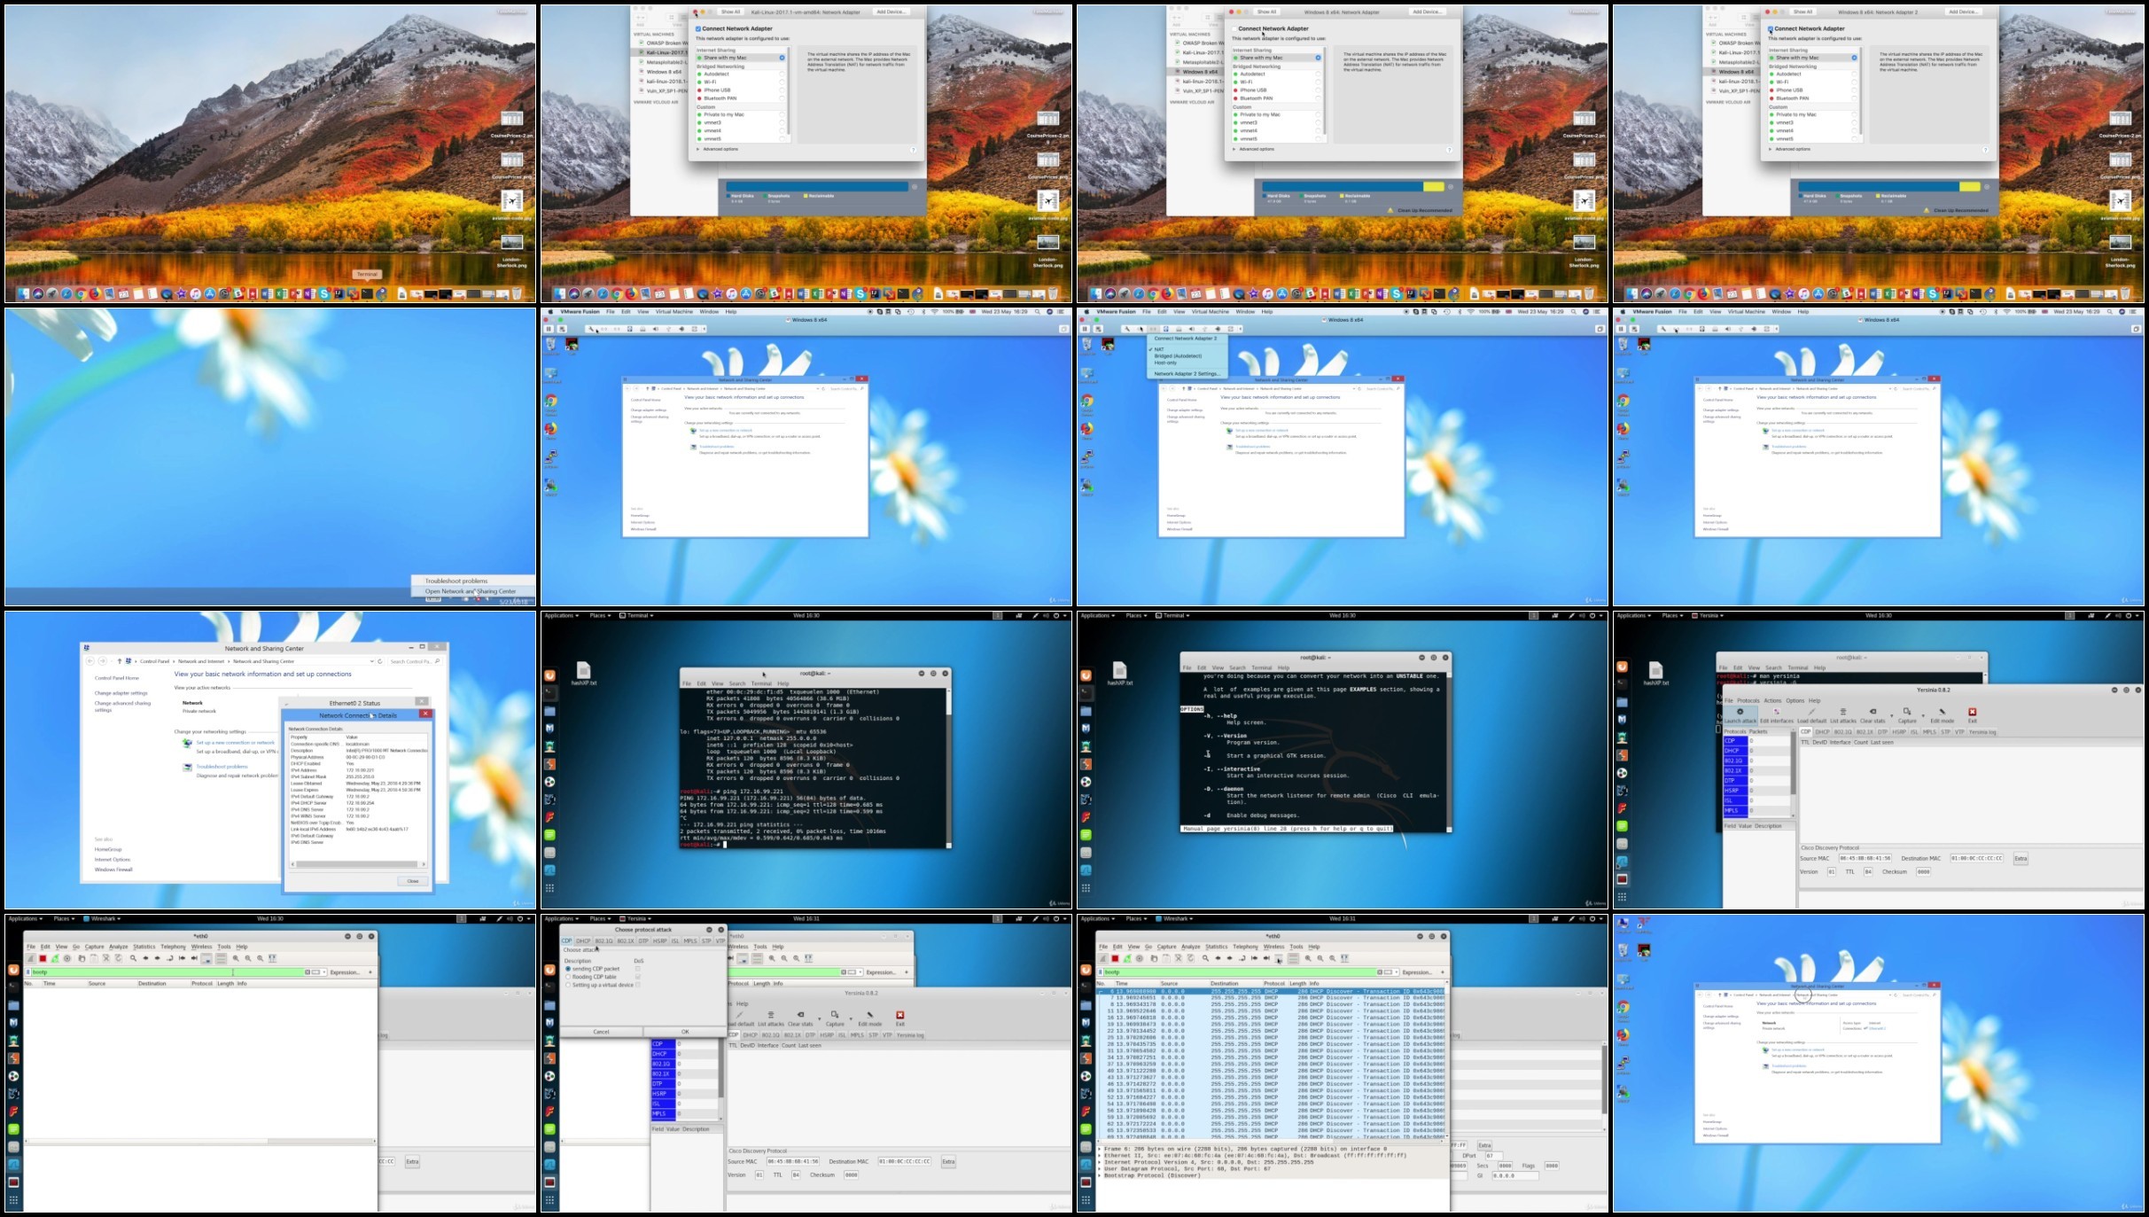2149x1217 pixels.
Task: Choose Setting up a virtual device radio option
Action: pos(568,985)
